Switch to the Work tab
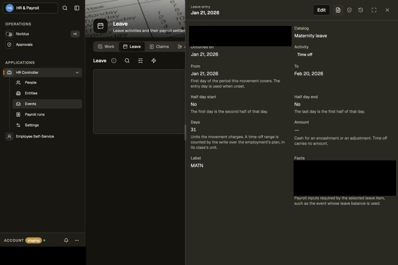Viewport: 398px width, 265px height. 106,46
